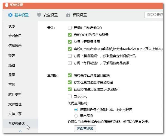Click the QQ penguin logo in title bar
Viewport: 166px width, 136px height.
(7, 5)
